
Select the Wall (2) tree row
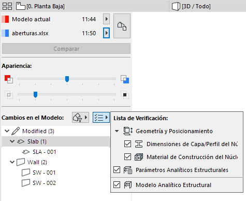[x=55, y=162]
